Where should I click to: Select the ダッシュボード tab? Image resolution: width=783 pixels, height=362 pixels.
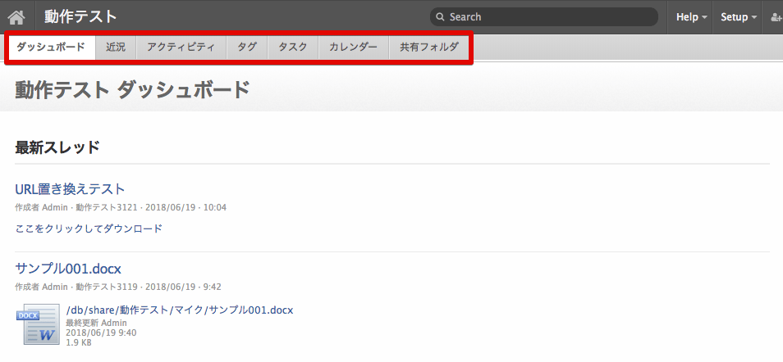pyautogui.click(x=51, y=48)
